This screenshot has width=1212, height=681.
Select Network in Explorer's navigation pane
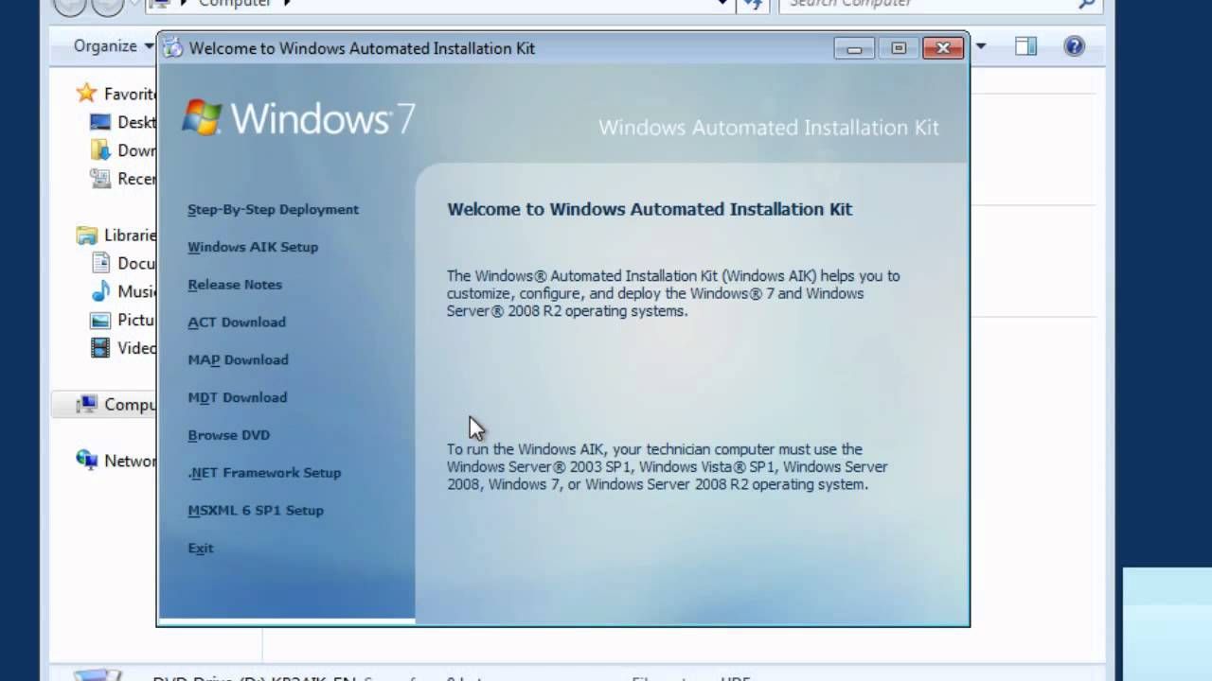pyautogui.click(x=116, y=461)
